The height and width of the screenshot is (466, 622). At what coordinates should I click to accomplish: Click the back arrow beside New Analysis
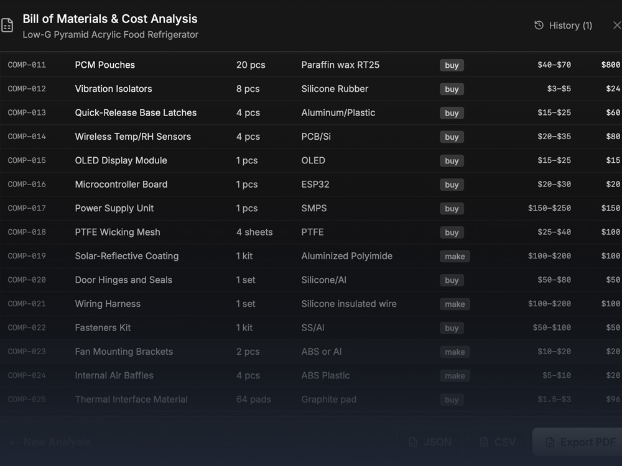pos(14,442)
